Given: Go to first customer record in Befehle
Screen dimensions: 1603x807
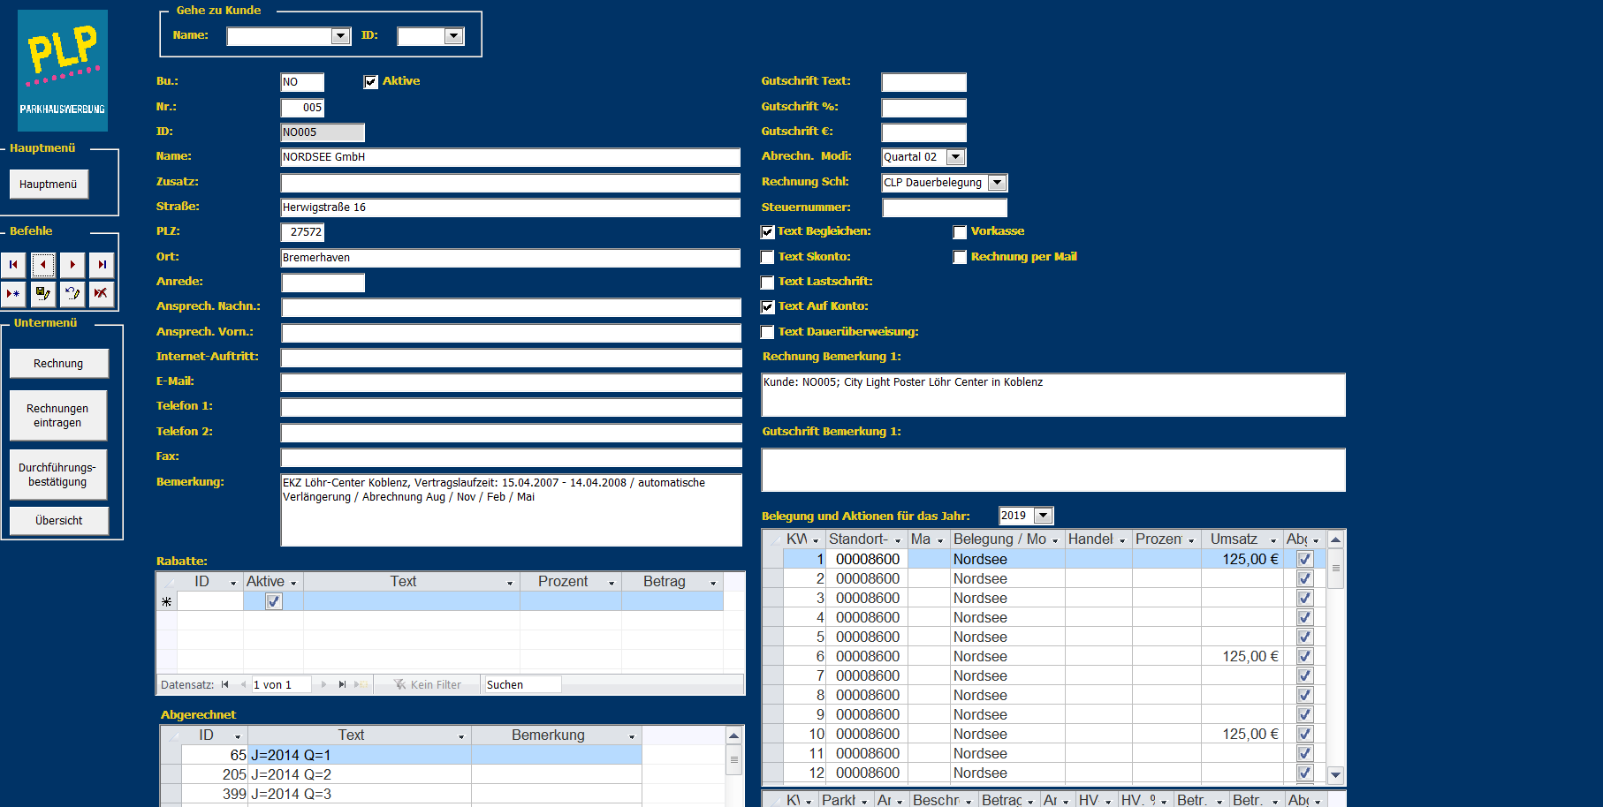Looking at the screenshot, I should point(13,265).
